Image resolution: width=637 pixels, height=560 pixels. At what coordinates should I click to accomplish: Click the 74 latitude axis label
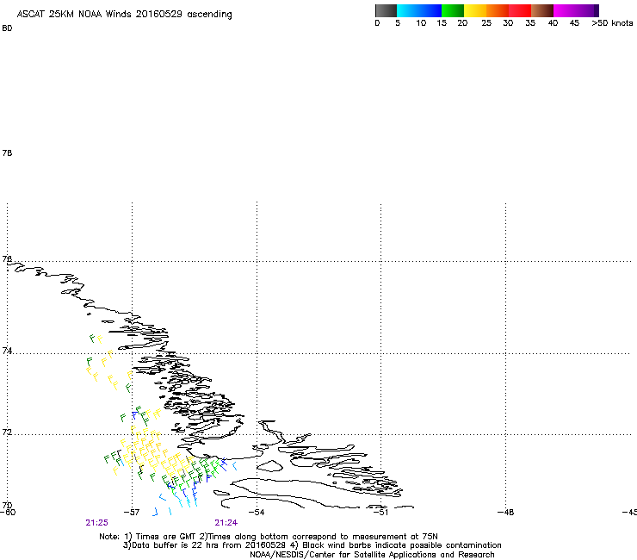(7, 351)
